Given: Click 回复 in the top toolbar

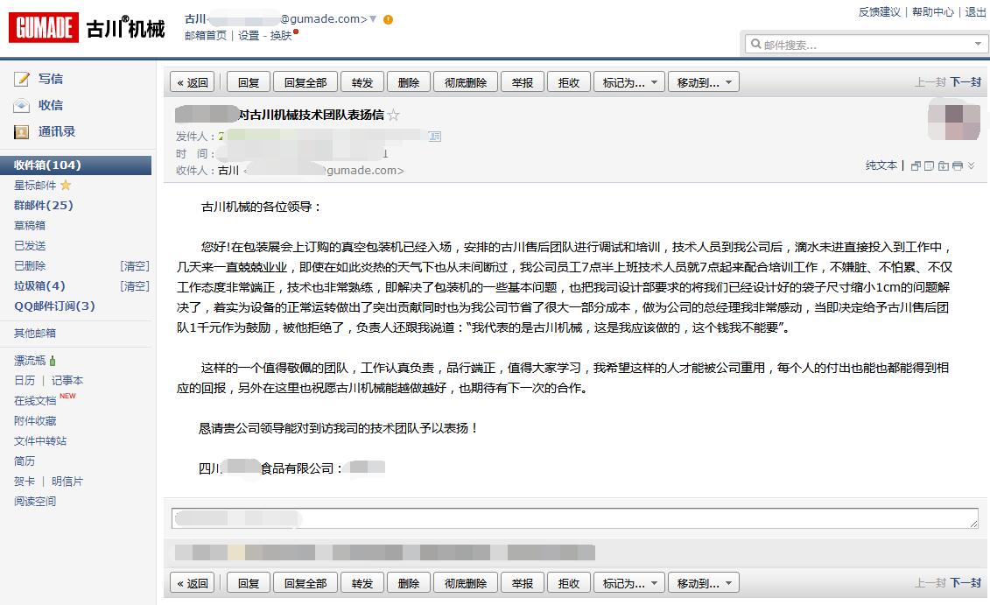Looking at the screenshot, I should (x=249, y=82).
